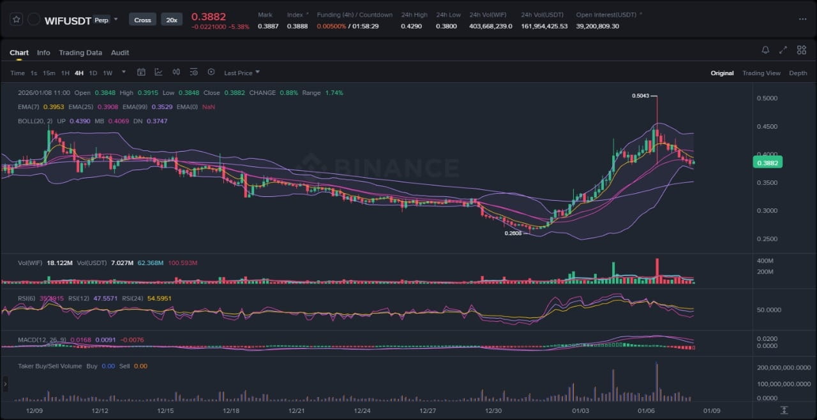Open the technical indicators icon

(158, 72)
